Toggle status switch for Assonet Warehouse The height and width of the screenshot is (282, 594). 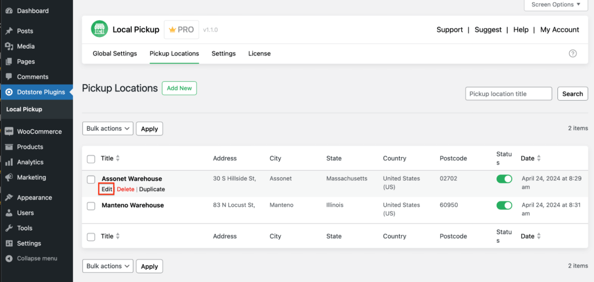pos(504,179)
